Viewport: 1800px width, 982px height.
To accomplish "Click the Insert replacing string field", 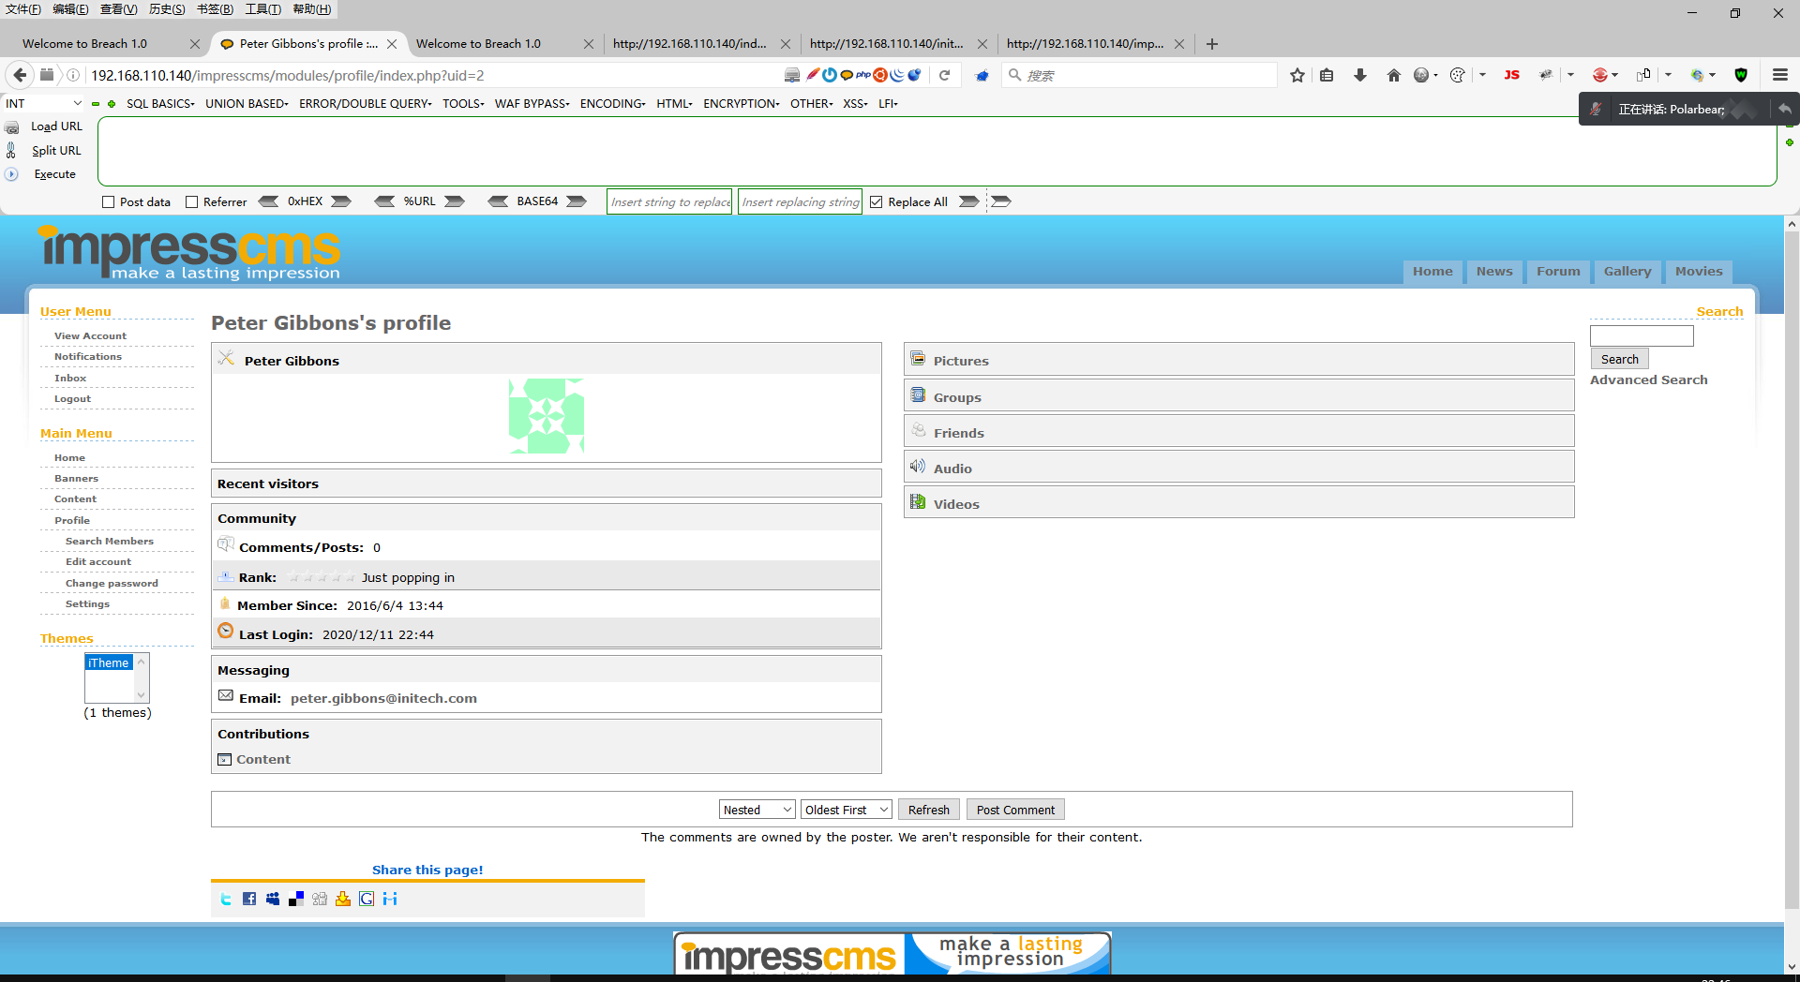I will tap(800, 201).
